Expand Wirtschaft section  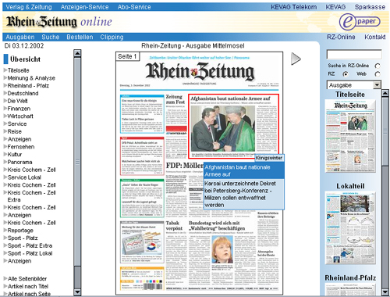pyautogui.click(x=5, y=116)
